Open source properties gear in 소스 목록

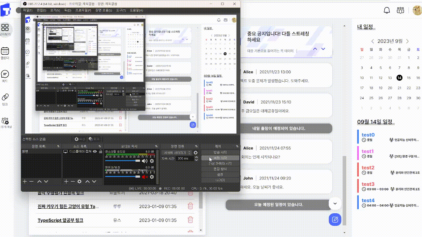(79, 181)
